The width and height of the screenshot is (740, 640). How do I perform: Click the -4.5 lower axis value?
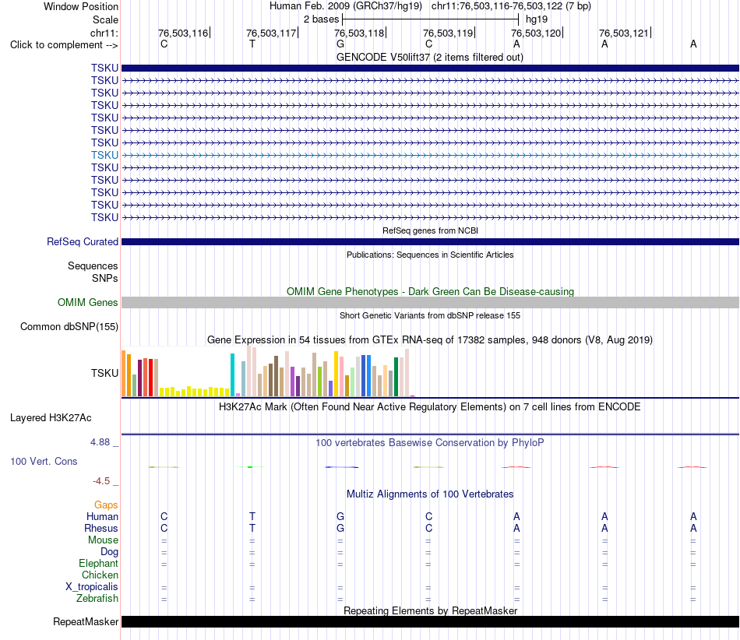101,481
